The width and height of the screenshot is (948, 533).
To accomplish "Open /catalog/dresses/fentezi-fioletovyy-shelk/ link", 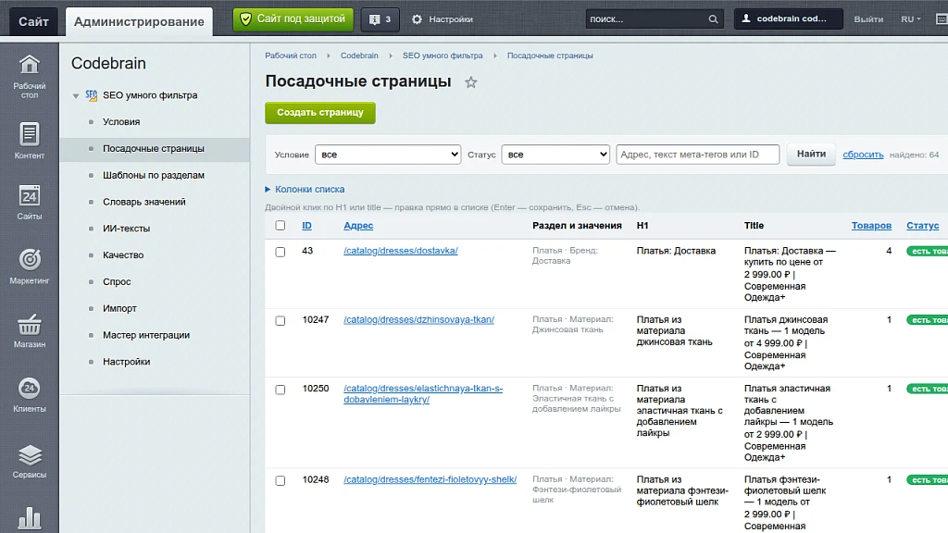I will 430,479.
